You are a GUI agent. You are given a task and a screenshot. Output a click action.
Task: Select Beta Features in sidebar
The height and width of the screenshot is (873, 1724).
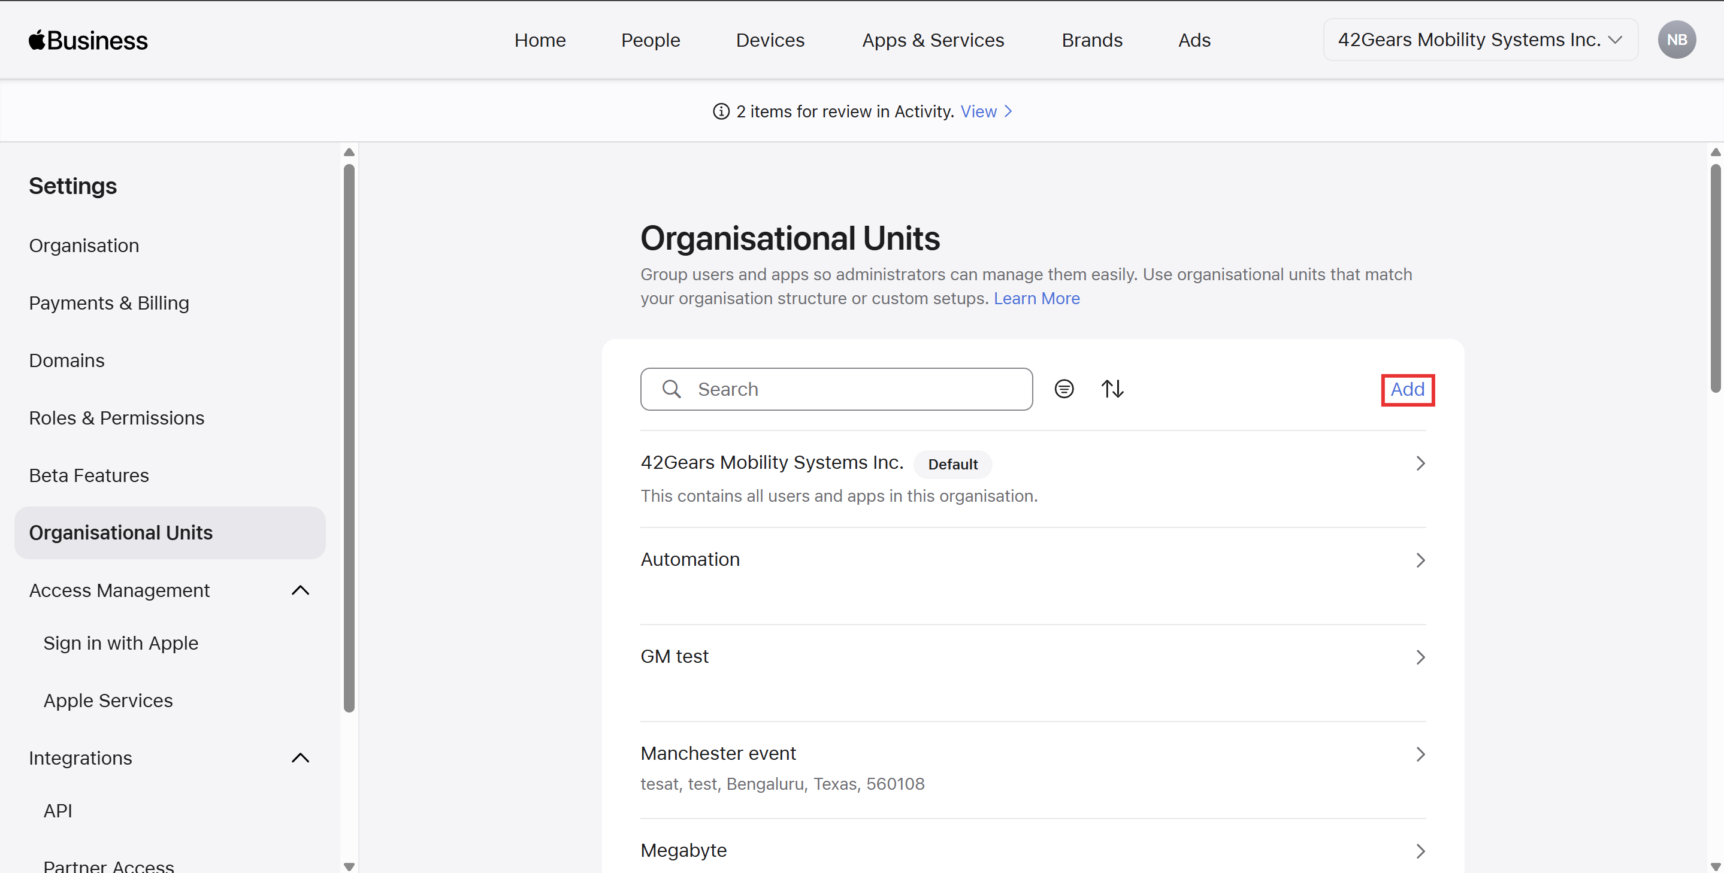[x=88, y=475]
